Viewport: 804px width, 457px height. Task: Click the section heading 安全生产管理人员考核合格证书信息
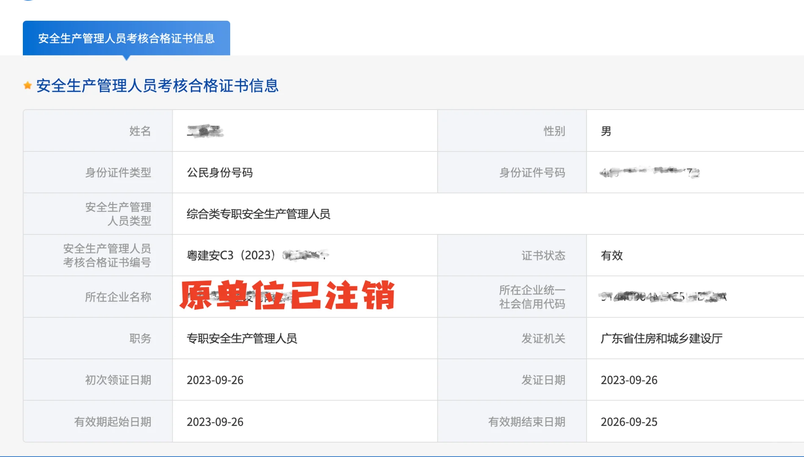pos(157,86)
